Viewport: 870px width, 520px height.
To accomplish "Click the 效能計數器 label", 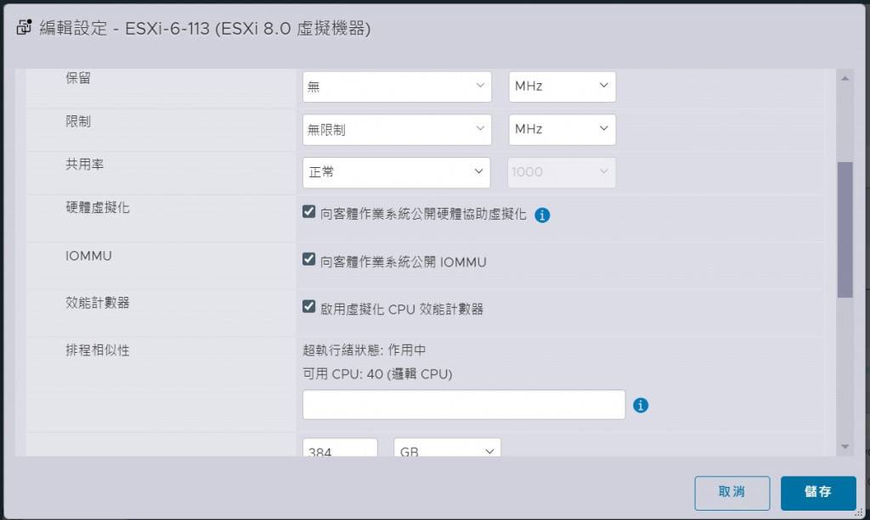I will [x=98, y=303].
